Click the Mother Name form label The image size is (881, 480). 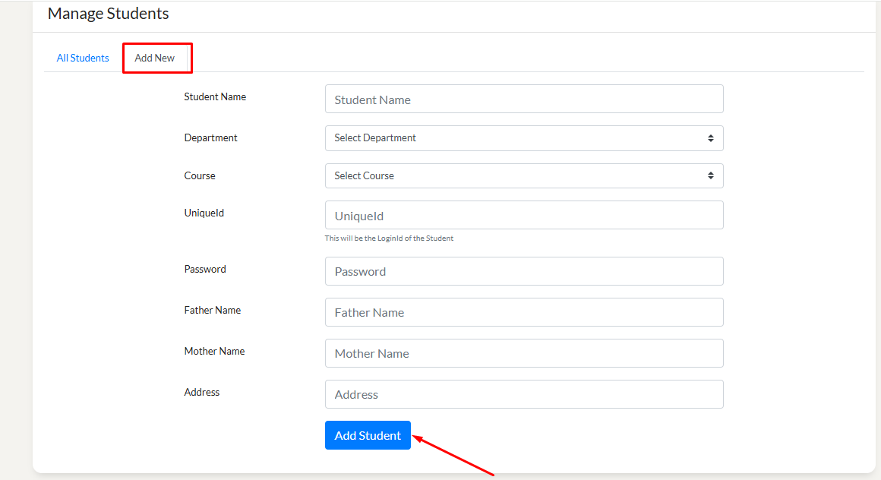[214, 352]
